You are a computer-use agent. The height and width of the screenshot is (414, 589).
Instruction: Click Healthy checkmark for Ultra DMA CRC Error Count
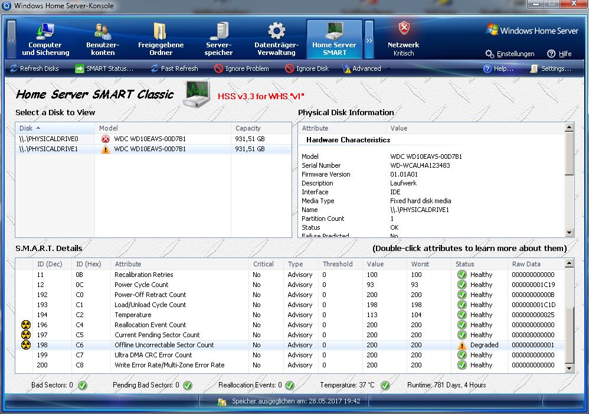tap(462, 355)
